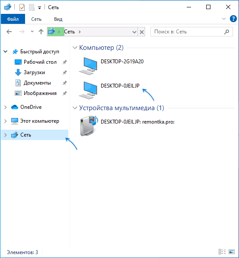Click the Элементов: 3 status text
The image size is (239, 258).
coord(22,252)
